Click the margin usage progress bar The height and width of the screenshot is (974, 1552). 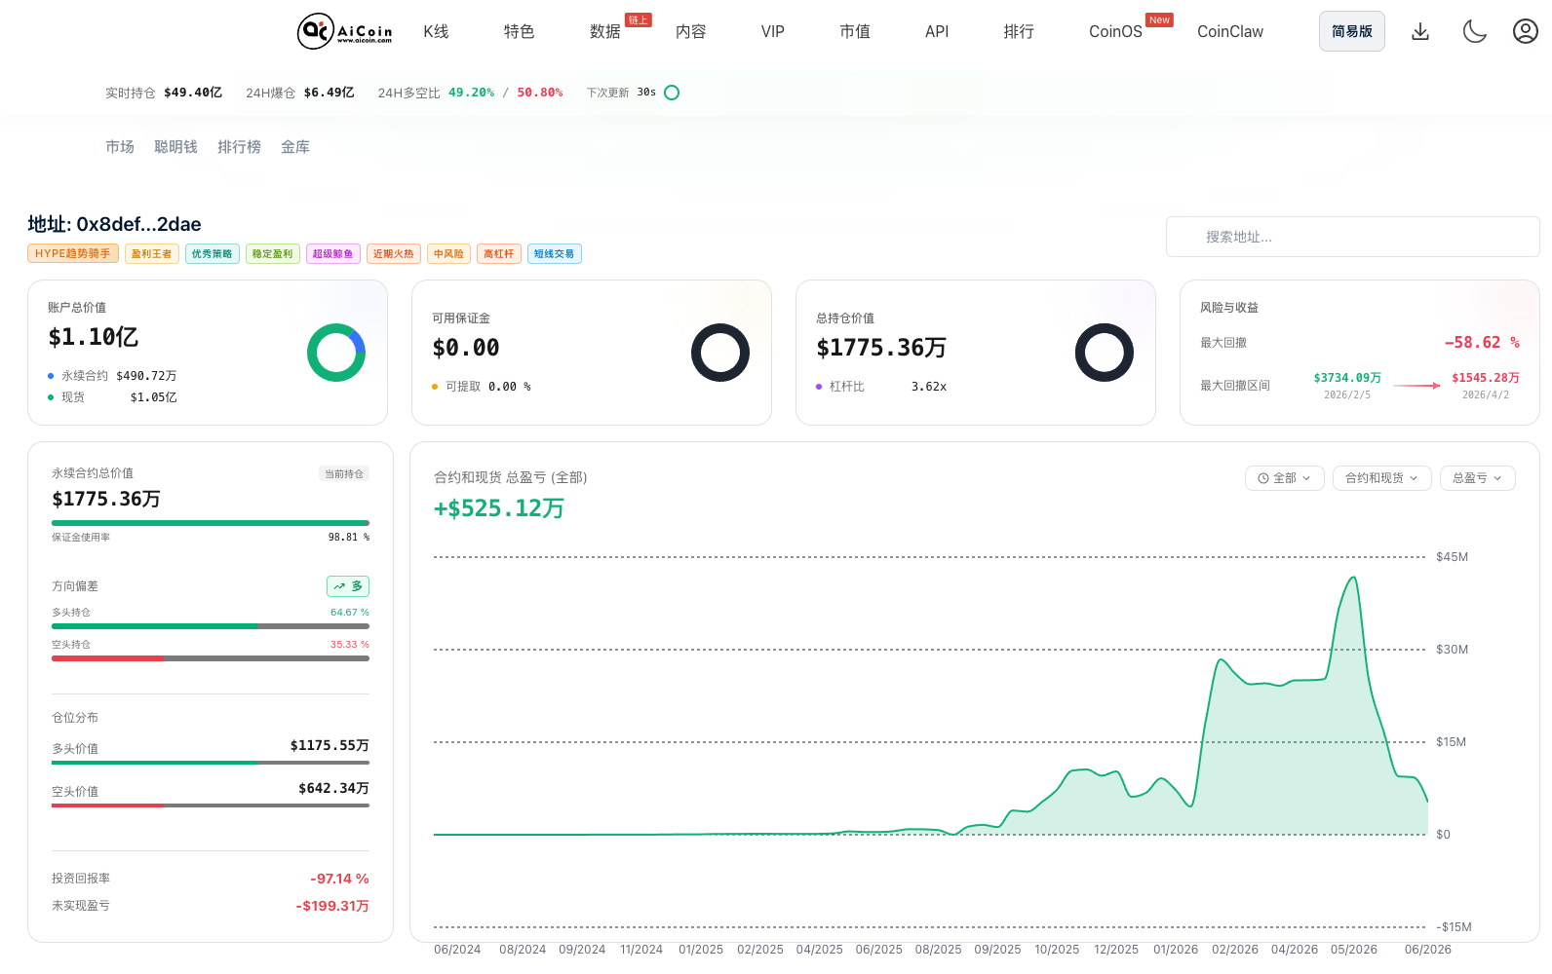pyautogui.click(x=211, y=523)
